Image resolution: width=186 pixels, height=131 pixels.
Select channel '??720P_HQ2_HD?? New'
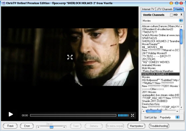161,98
